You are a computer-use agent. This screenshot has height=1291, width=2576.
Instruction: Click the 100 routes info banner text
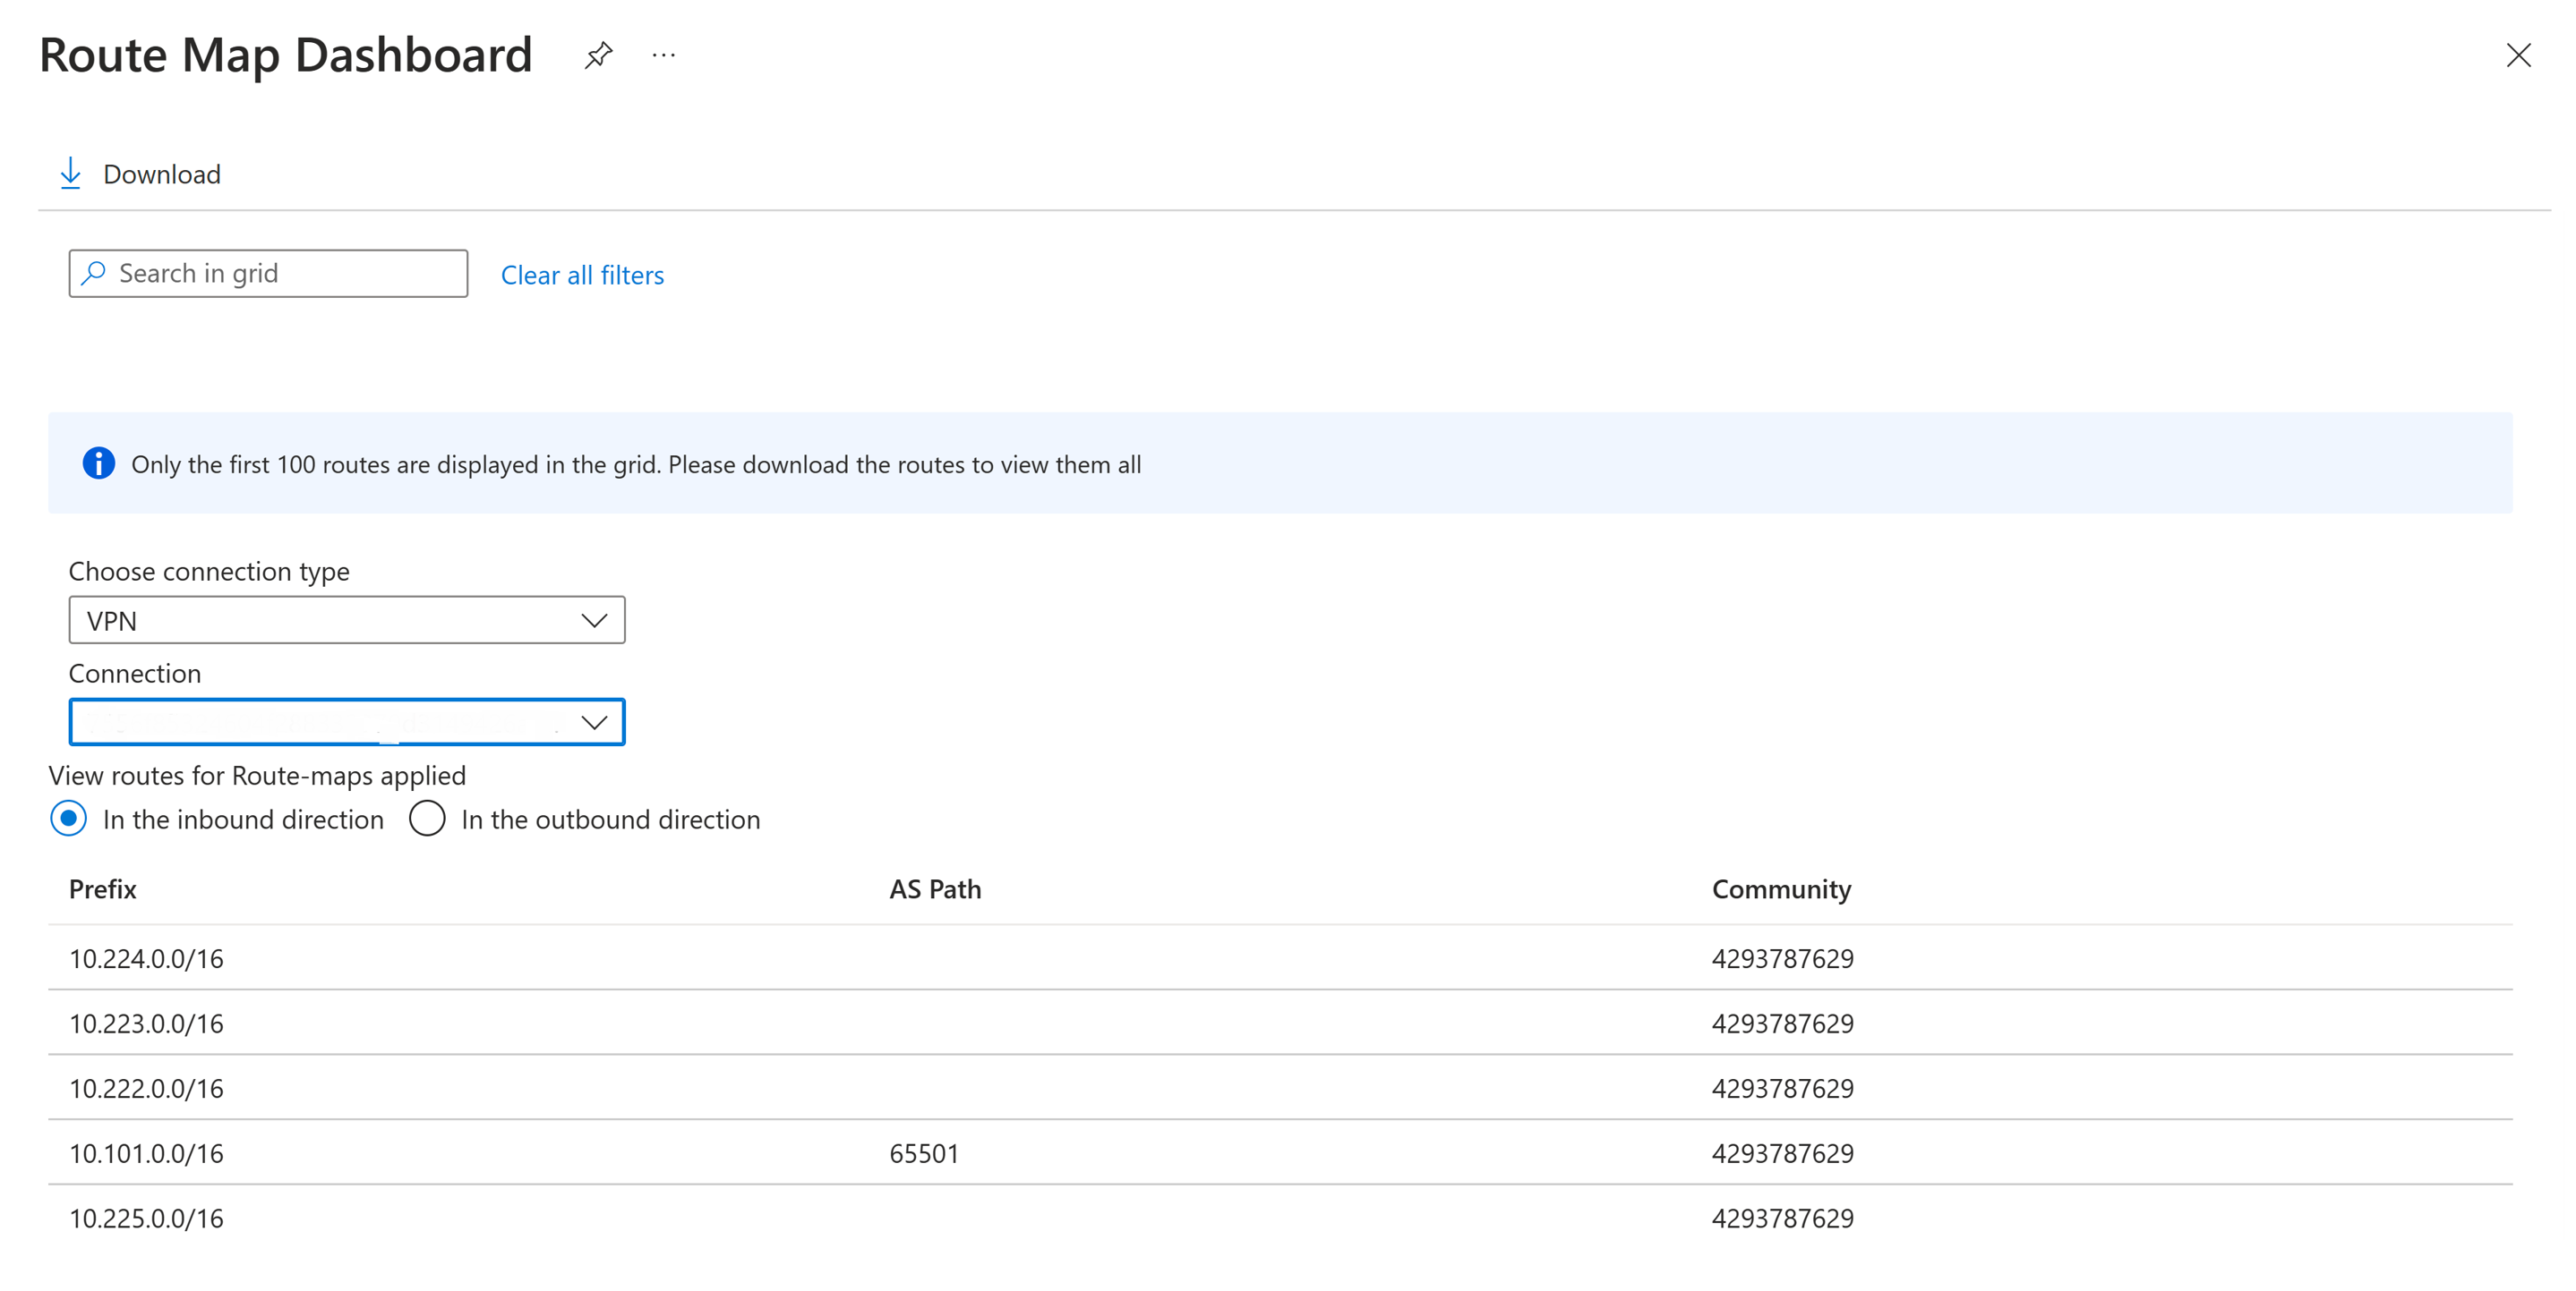(x=636, y=464)
